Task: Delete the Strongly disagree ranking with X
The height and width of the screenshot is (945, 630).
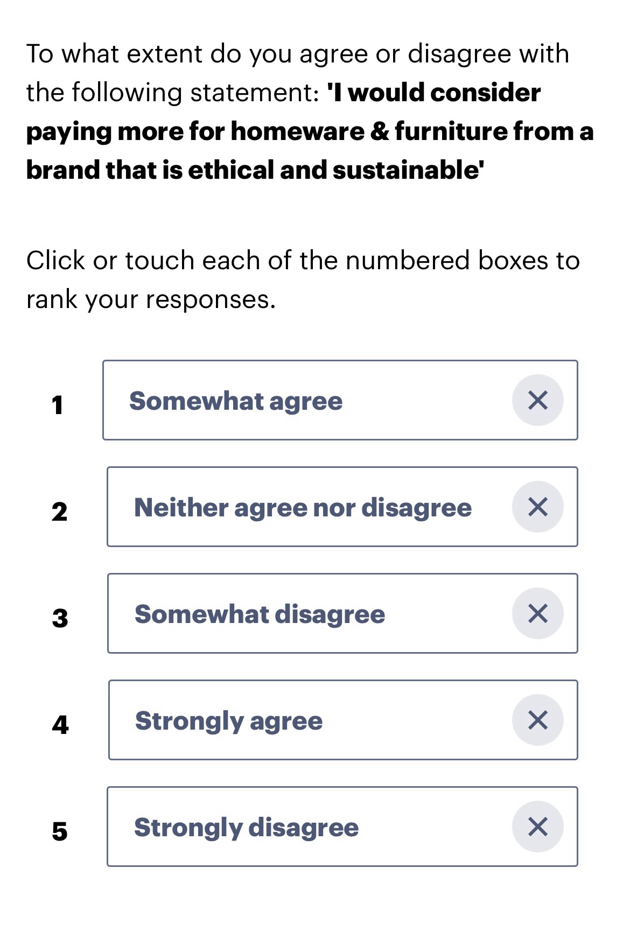Action: 537,827
